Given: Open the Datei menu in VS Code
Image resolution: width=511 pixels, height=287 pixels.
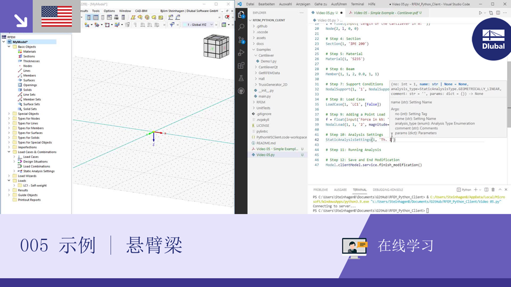Looking at the screenshot, I should click(x=250, y=4).
